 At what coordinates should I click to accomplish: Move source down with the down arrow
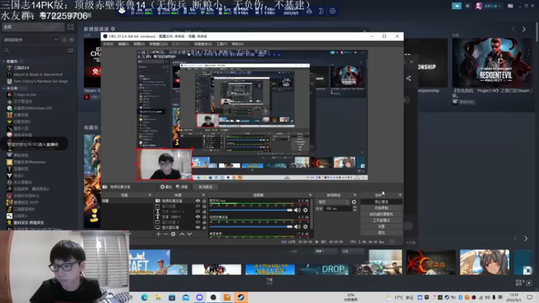[x=189, y=234]
